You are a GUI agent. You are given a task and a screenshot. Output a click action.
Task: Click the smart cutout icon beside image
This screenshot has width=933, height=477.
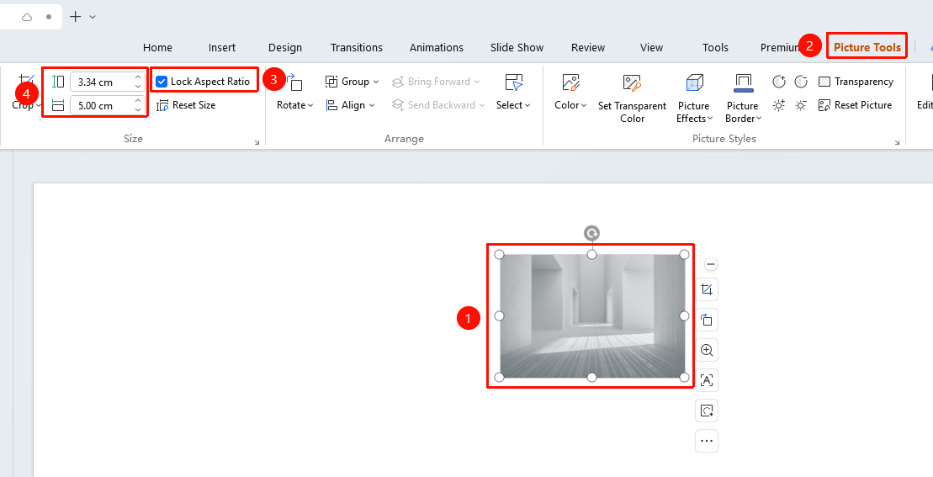tap(707, 411)
